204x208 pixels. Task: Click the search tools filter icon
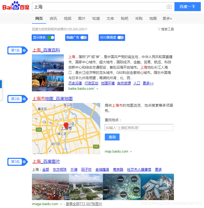(159, 29)
